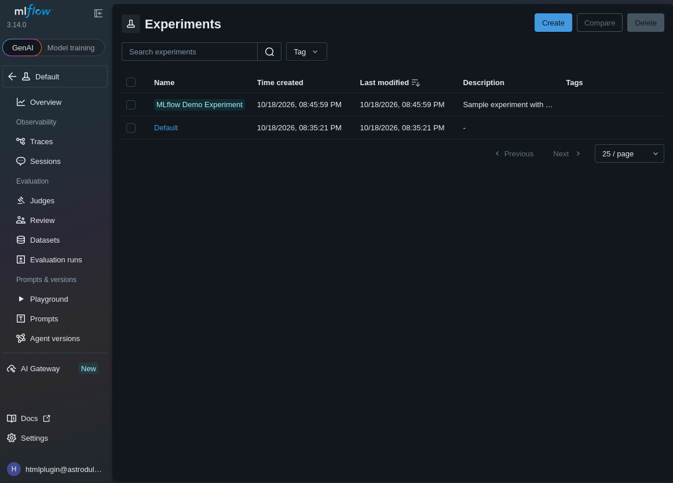This screenshot has height=483, width=673.
Task: Click the flask icon next to Default
Action: tap(26, 76)
